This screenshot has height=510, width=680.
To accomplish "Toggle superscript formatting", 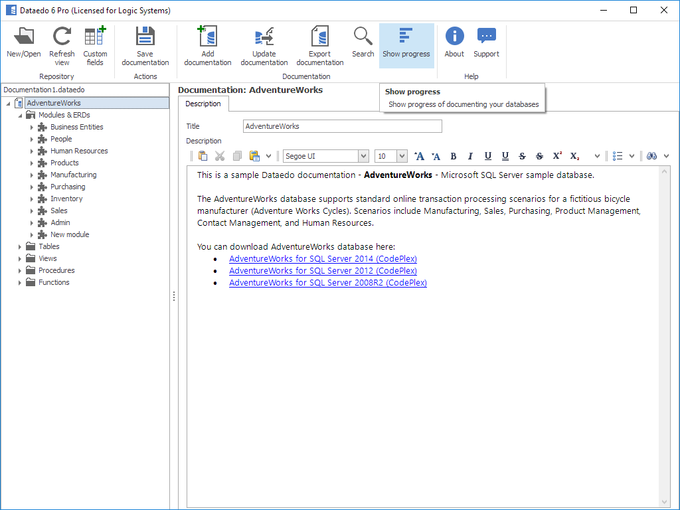I will tap(557, 156).
